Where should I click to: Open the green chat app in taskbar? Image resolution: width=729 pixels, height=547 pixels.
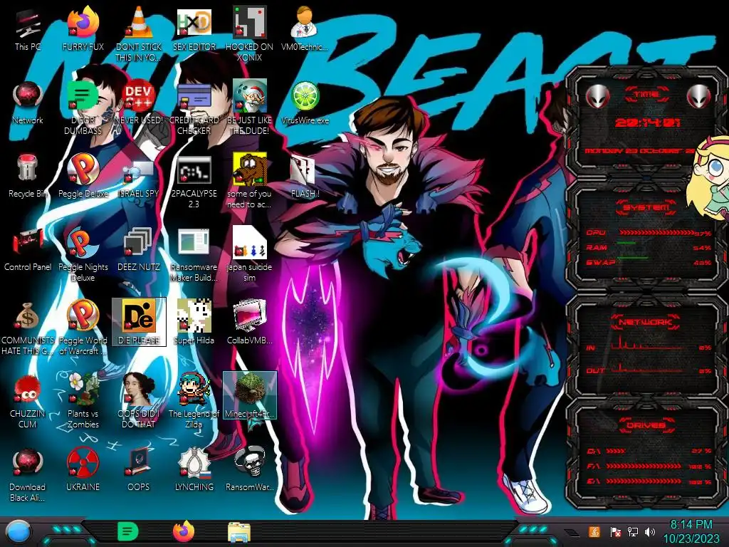tap(127, 531)
